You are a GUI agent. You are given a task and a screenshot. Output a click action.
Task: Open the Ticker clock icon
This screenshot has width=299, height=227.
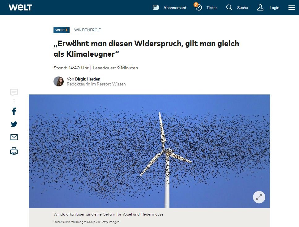pyautogui.click(x=198, y=7)
